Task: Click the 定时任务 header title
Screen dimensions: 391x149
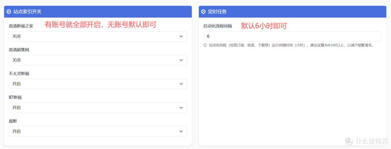Action: tap(217, 12)
